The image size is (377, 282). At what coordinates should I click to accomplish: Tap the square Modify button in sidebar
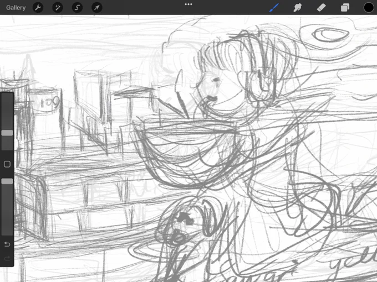click(x=7, y=164)
